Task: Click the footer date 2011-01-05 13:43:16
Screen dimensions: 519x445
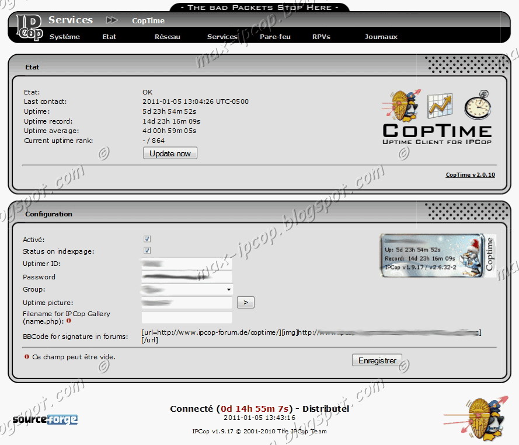Action: tap(259, 418)
